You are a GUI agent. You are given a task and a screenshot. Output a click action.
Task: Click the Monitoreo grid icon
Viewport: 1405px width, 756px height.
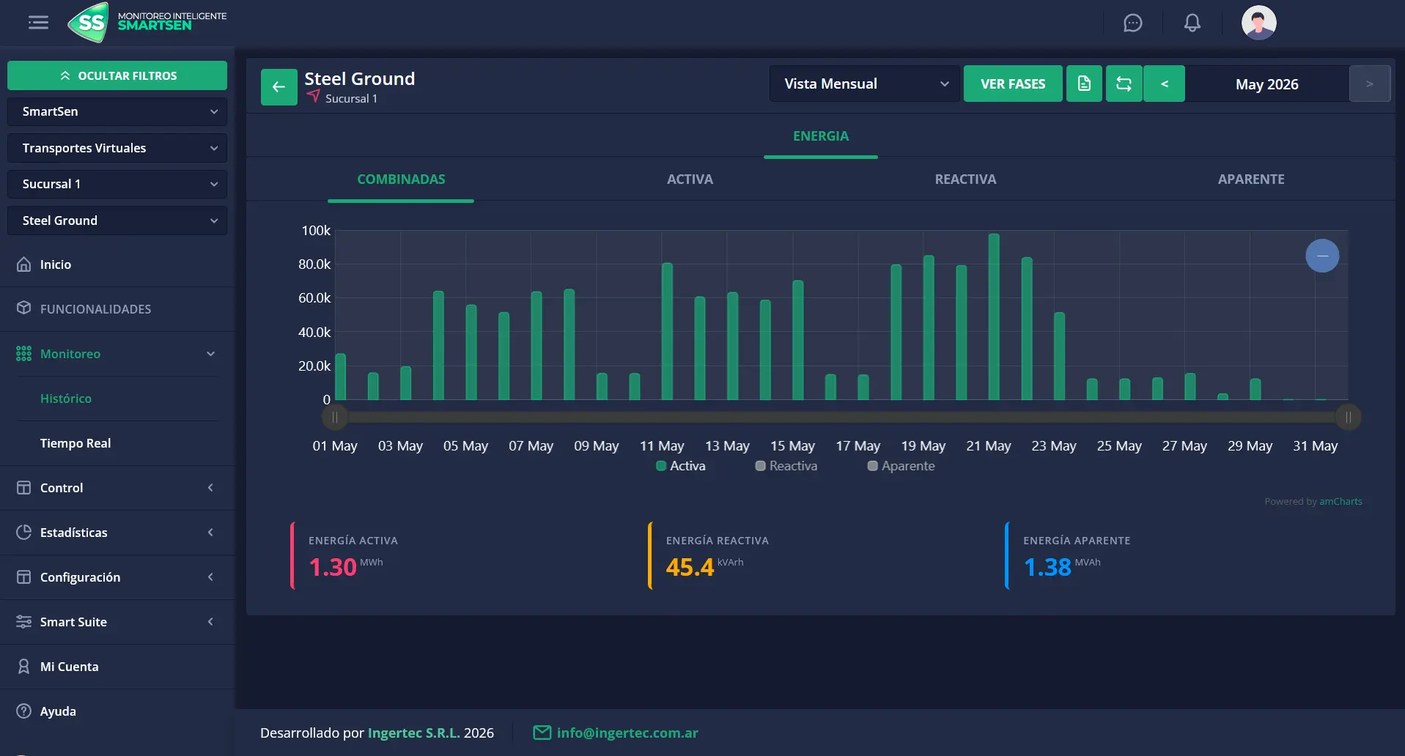click(24, 354)
